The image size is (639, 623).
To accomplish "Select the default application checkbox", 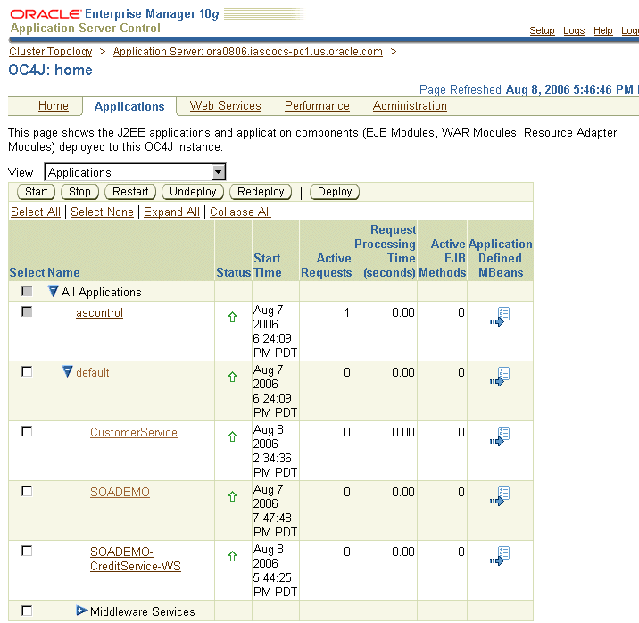I will pyautogui.click(x=27, y=371).
